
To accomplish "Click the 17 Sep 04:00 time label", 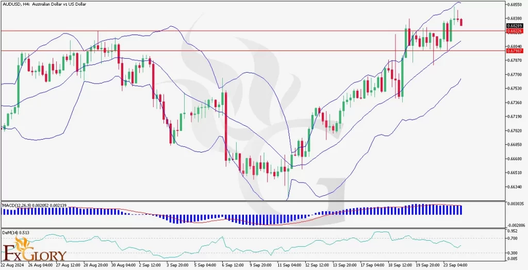I will point(371,265).
